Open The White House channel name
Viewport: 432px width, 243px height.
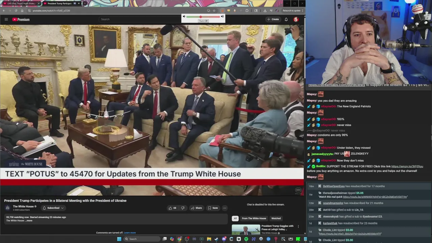[x=23, y=207]
